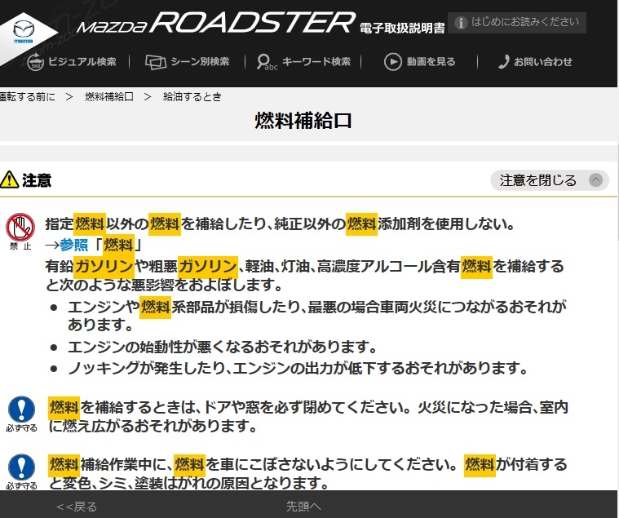Collapse caution section with chevron arrow

pyautogui.click(x=595, y=180)
